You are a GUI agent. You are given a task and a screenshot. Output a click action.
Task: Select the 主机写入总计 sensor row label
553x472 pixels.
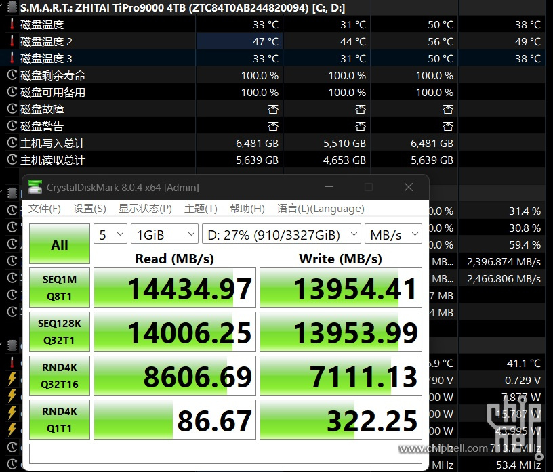[x=53, y=143]
